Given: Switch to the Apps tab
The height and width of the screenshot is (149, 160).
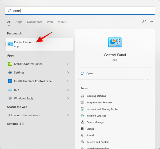Looking at the screenshot, I should 19,22.
